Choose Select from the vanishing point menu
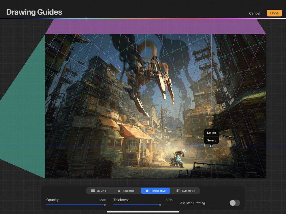 pyautogui.click(x=211, y=140)
